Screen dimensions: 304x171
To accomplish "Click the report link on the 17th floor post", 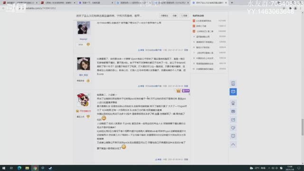I will click(141, 50).
